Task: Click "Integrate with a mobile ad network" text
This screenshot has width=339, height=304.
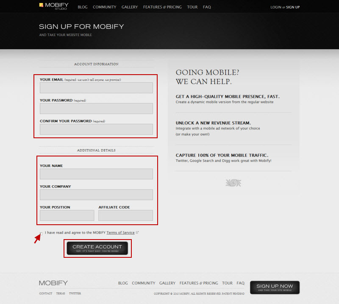Action: click(218, 131)
